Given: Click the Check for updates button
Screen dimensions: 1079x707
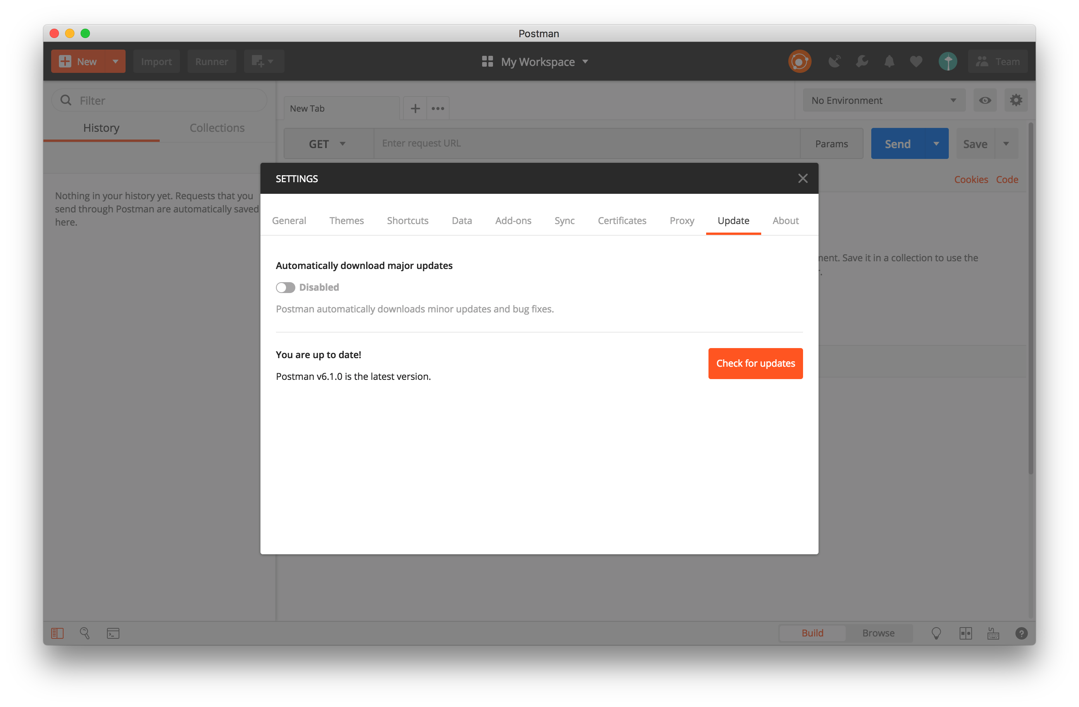Looking at the screenshot, I should [x=755, y=363].
